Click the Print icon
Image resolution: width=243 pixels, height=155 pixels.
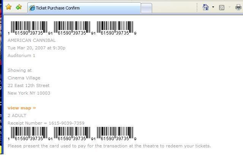coord(239,7)
